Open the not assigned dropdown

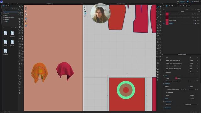point(191,105)
